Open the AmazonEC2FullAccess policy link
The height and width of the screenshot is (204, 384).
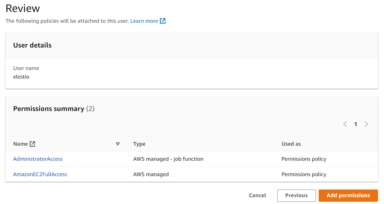point(40,174)
